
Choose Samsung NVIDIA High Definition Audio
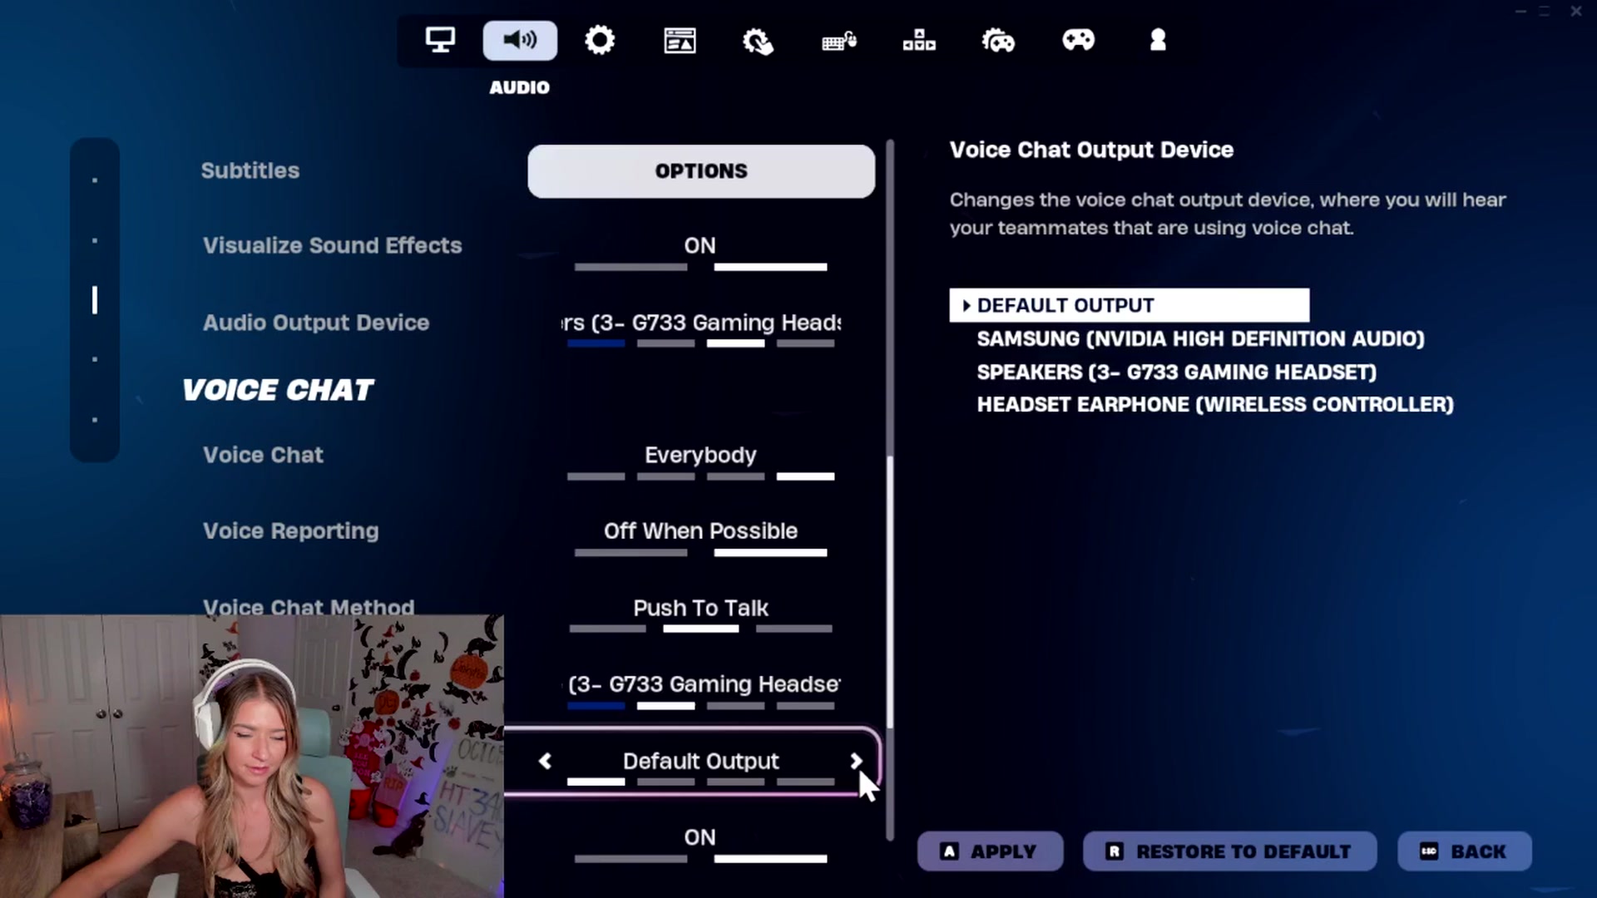pos(1200,338)
